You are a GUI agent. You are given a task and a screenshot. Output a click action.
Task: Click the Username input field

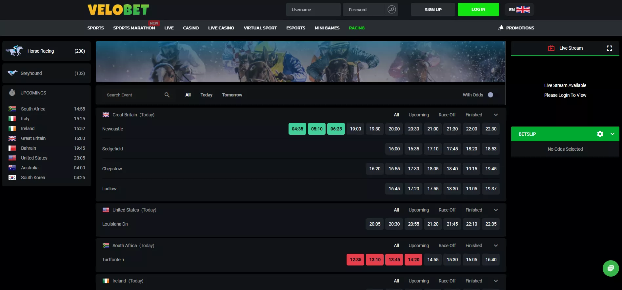coord(313,10)
